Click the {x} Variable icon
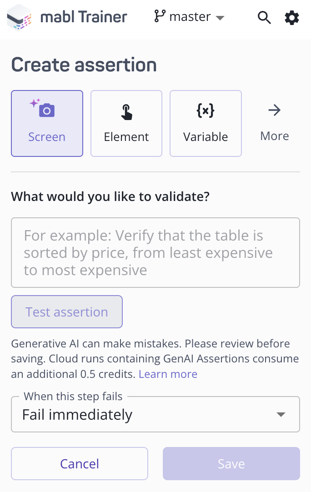 pyautogui.click(x=206, y=110)
